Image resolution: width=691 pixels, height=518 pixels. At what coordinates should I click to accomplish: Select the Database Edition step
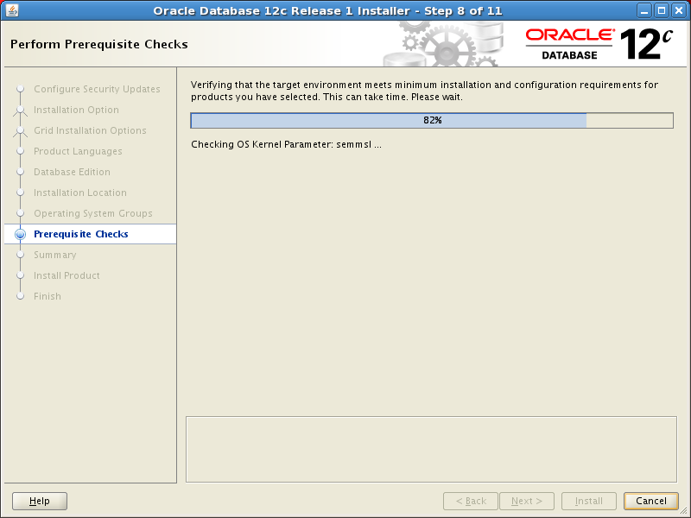[x=72, y=172]
